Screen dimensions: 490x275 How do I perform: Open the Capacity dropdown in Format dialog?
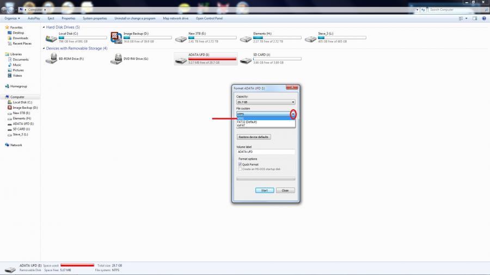(266, 102)
